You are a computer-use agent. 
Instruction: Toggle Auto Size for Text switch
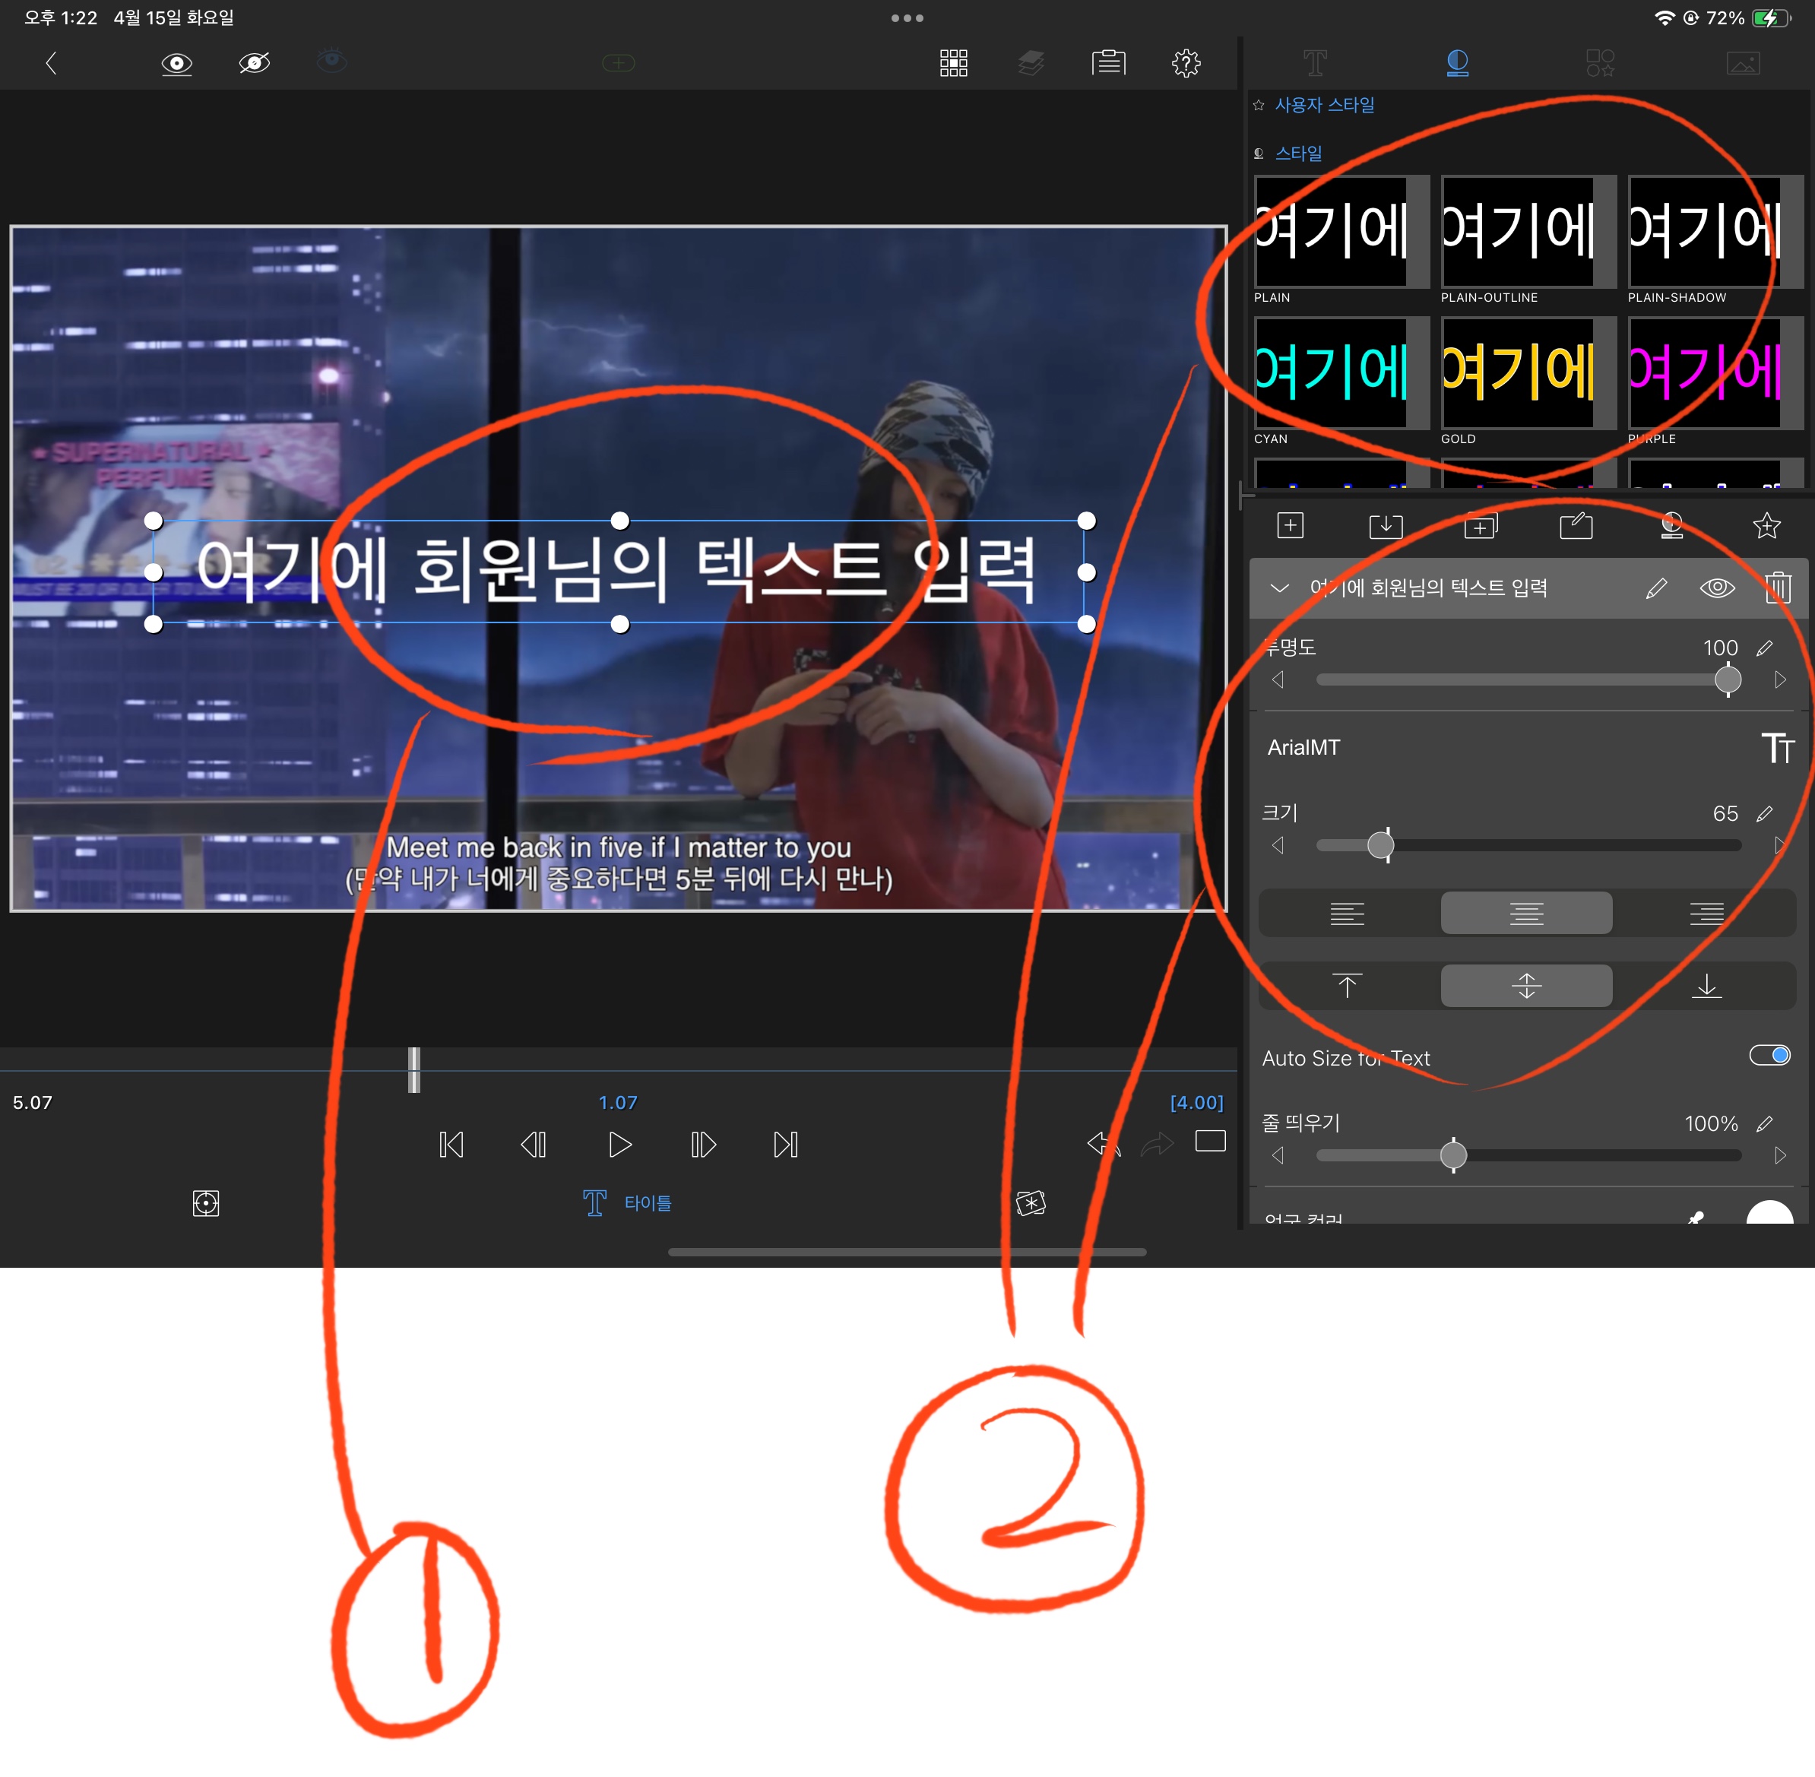(x=1769, y=1056)
